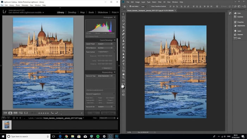Image resolution: width=247 pixels, height=139 pixels.
Task: Choose the Lasso tool in Photoshop
Action: [x=123, y=20]
